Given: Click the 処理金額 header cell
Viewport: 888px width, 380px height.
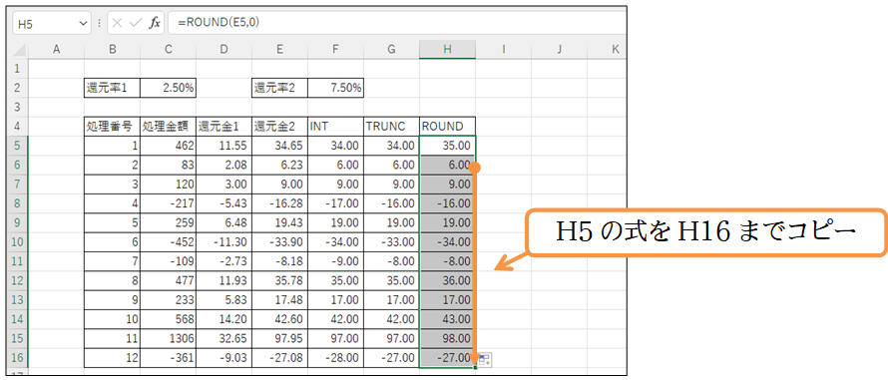Looking at the screenshot, I should [x=169, y=127].
